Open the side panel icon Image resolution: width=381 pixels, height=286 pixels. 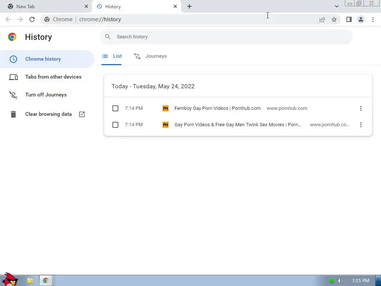click(349, 19)
